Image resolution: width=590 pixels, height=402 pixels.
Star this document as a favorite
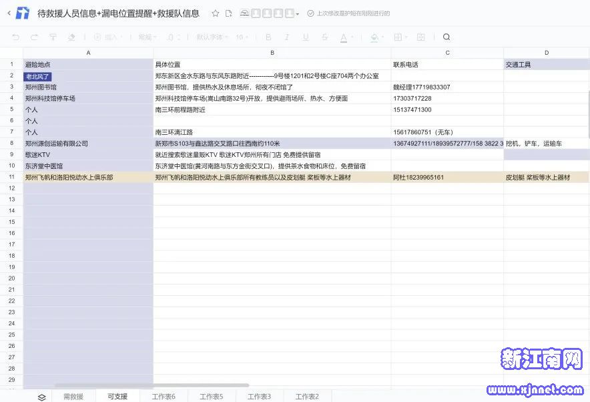coord(215,13)
